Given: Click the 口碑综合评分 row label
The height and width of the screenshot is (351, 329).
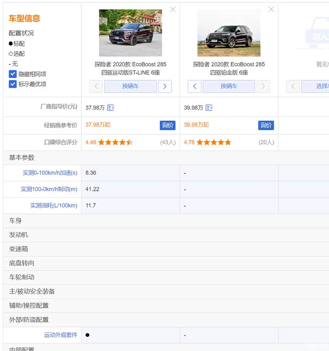Looking at the screenshot, I should pyautogui.click(x=61, y=142).
